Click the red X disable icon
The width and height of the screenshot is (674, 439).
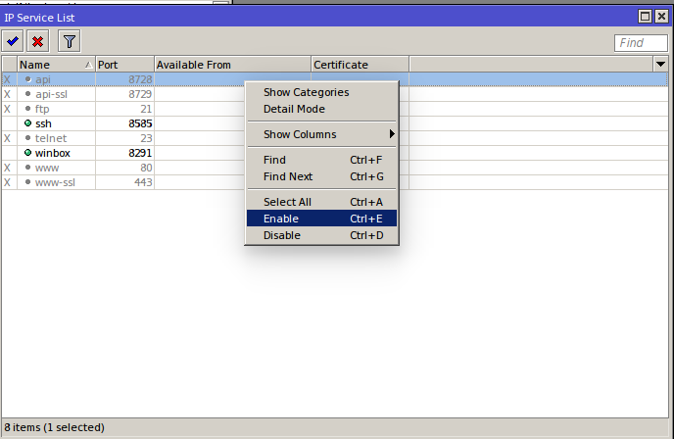(x=38, y=40)
